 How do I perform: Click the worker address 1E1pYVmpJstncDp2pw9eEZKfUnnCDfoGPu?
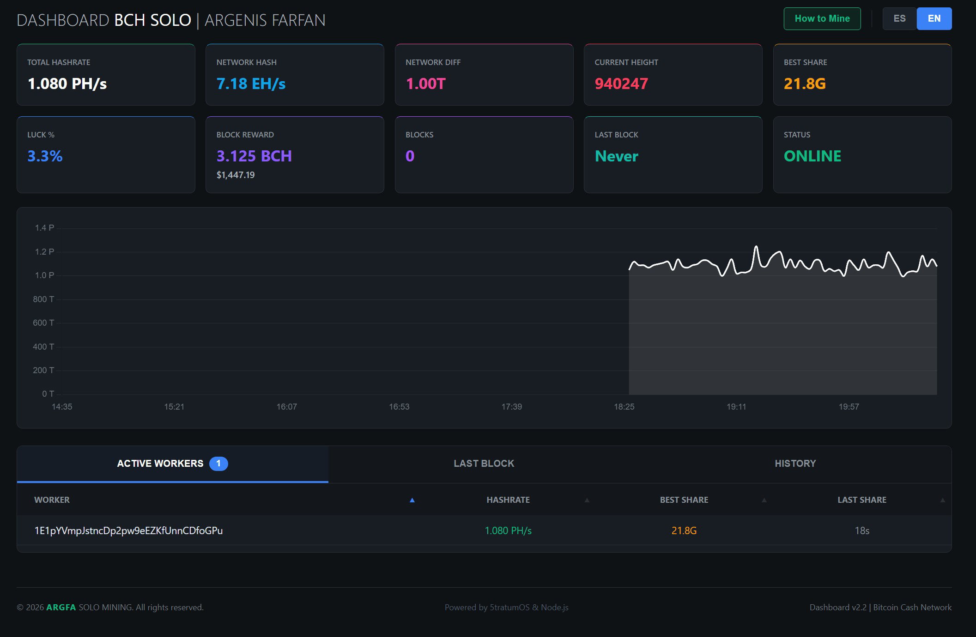[128, 531]
